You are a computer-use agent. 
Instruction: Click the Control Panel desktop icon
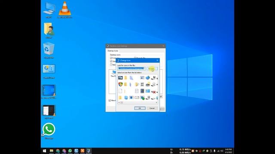click(49, 71)
